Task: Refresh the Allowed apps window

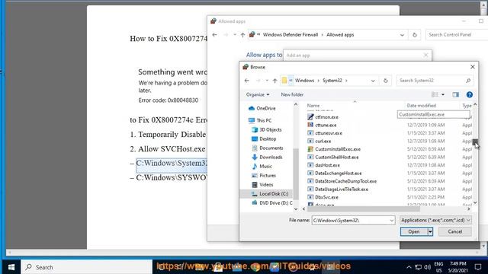Action: click(415, 35)
